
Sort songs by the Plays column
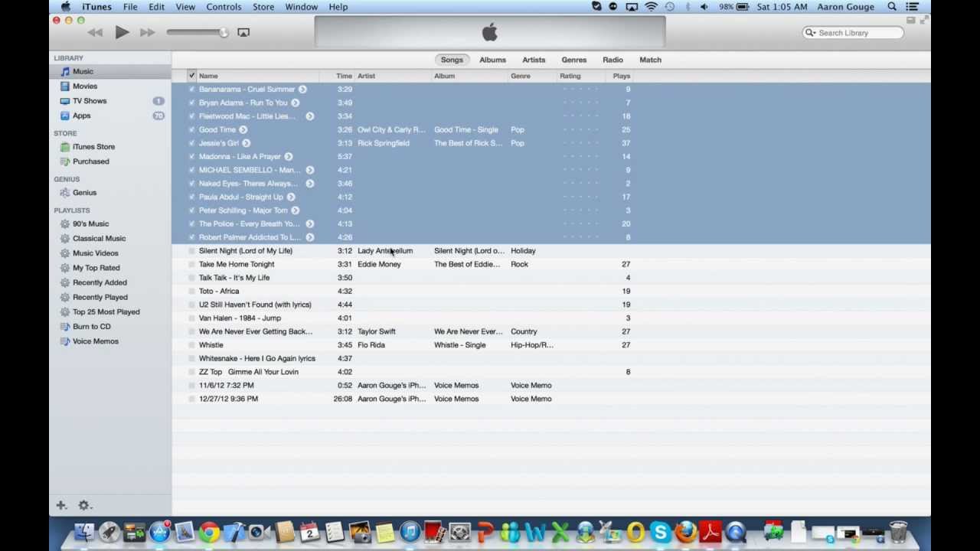click(x=621, y=76)
